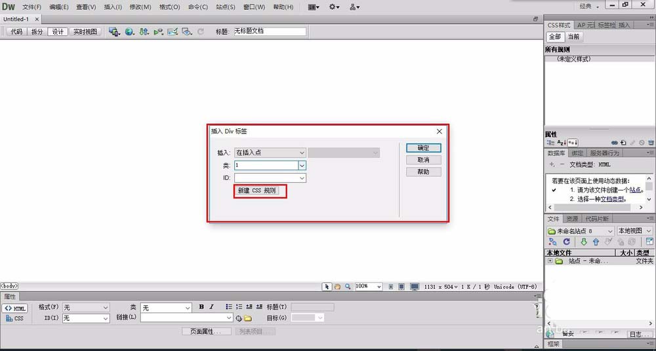This screenshot has height=351, width=656.
Task: Switch to the 资源 assets tab
Action: click(572, 219)
